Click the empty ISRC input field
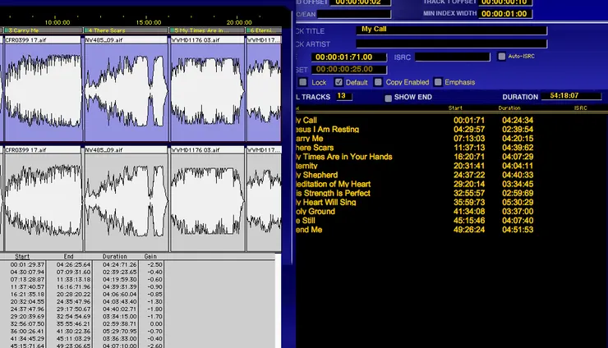Viewport: 608px width, 348px height. (x=452, y=57)
